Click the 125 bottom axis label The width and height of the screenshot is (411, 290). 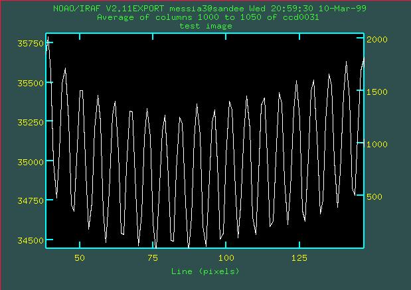point(299,258)
